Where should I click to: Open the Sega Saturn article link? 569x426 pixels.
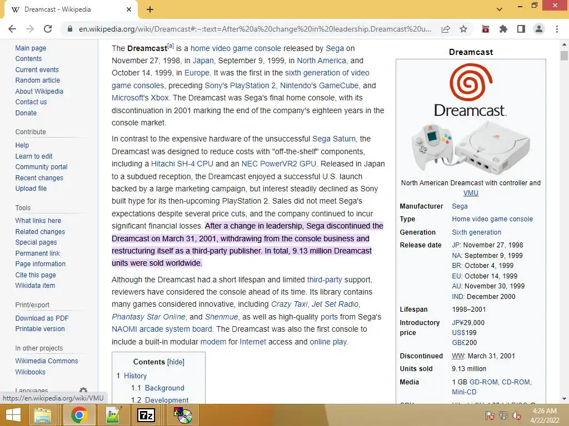pyautogui.click(x=334, y=139)
